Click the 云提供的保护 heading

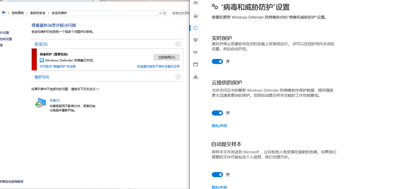227,82
